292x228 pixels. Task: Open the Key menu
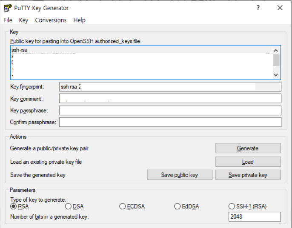click(23, 20)
